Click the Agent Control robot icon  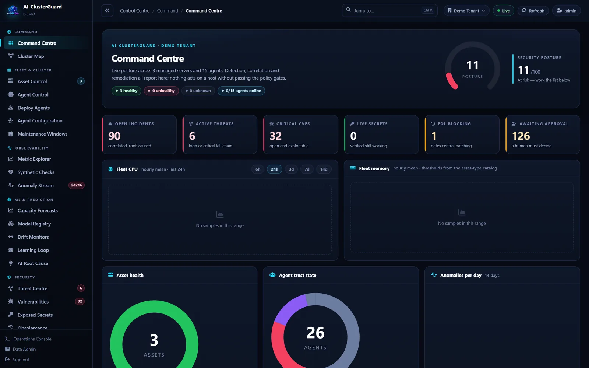11,94
